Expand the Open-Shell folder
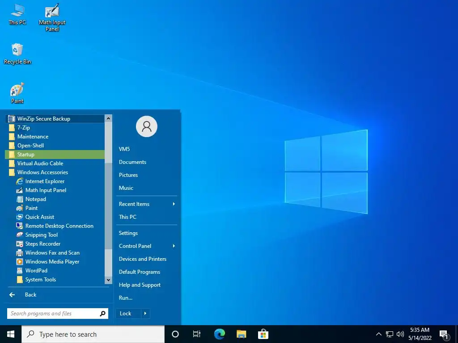 55,146
